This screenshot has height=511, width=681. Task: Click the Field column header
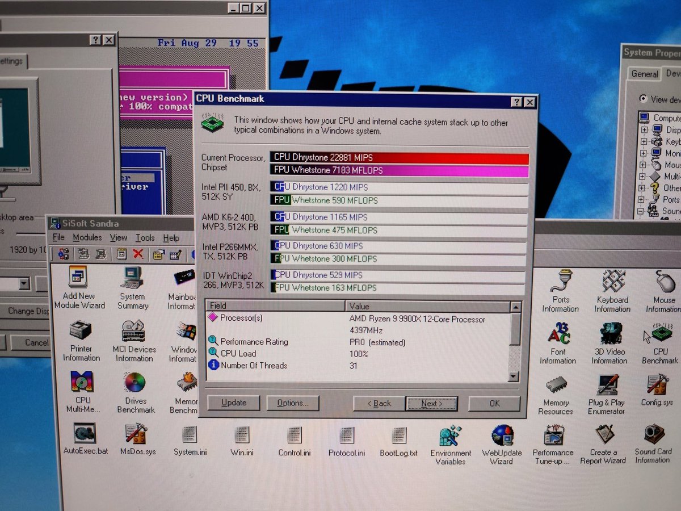coord(276,306)
